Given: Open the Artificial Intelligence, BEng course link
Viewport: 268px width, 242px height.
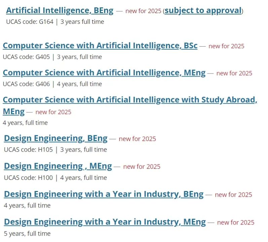Looking at the screenshot, I should [x=60, y=11].
